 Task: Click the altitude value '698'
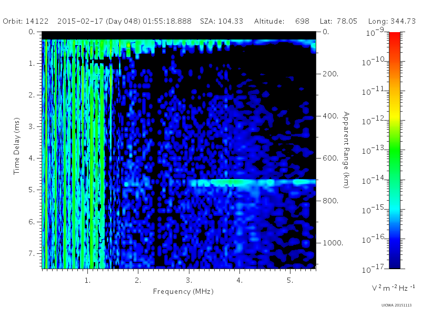(x=302, y=21)
